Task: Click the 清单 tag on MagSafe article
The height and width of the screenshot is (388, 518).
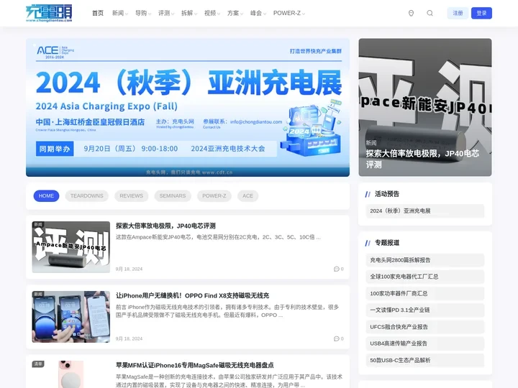Action: (38, 364)
